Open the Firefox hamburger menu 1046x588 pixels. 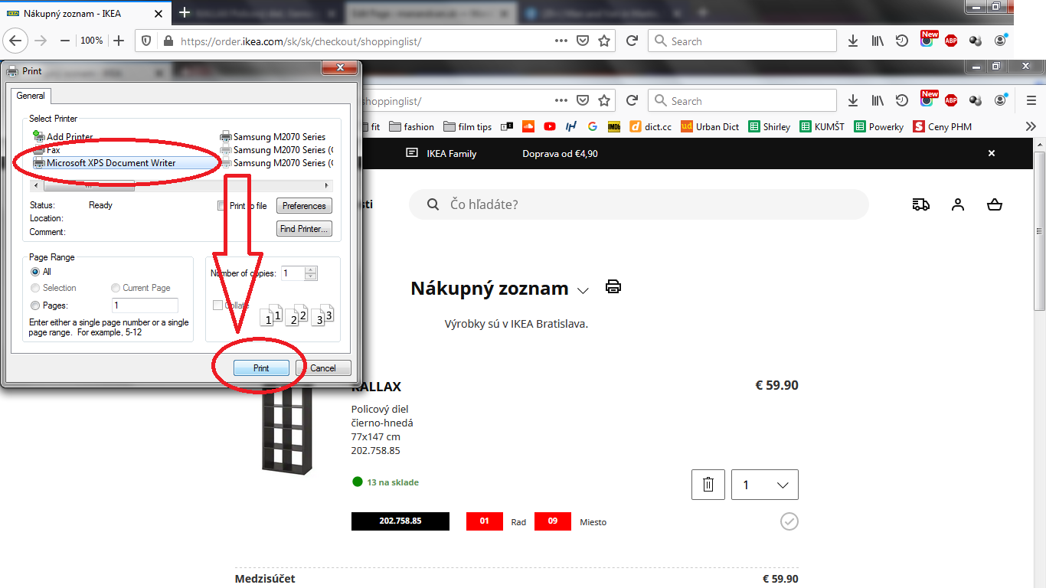pyautogui.click(x=1031, y=100)
